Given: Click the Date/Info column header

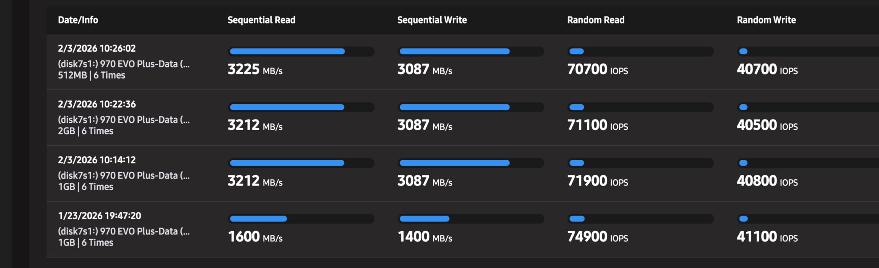Looking at the screenshot, I should [78, 20].
